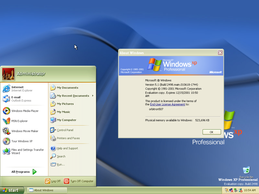This screenshot has width=259, height=194.
Task: Click the Start button
Action: 12,190
